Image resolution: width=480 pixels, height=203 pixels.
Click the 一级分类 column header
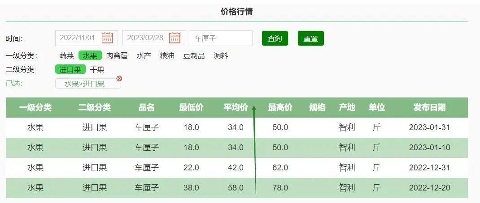[35, 107]
